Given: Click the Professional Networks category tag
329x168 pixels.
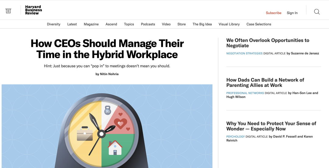Looking at the screenshot, I should tap(245, 93).
